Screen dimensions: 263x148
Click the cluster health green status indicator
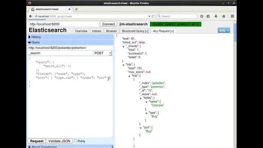coord(175,24)
